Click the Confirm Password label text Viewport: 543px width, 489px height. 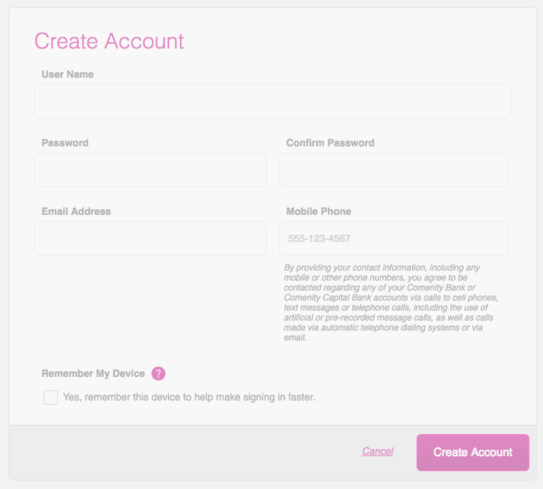[330, 143]
